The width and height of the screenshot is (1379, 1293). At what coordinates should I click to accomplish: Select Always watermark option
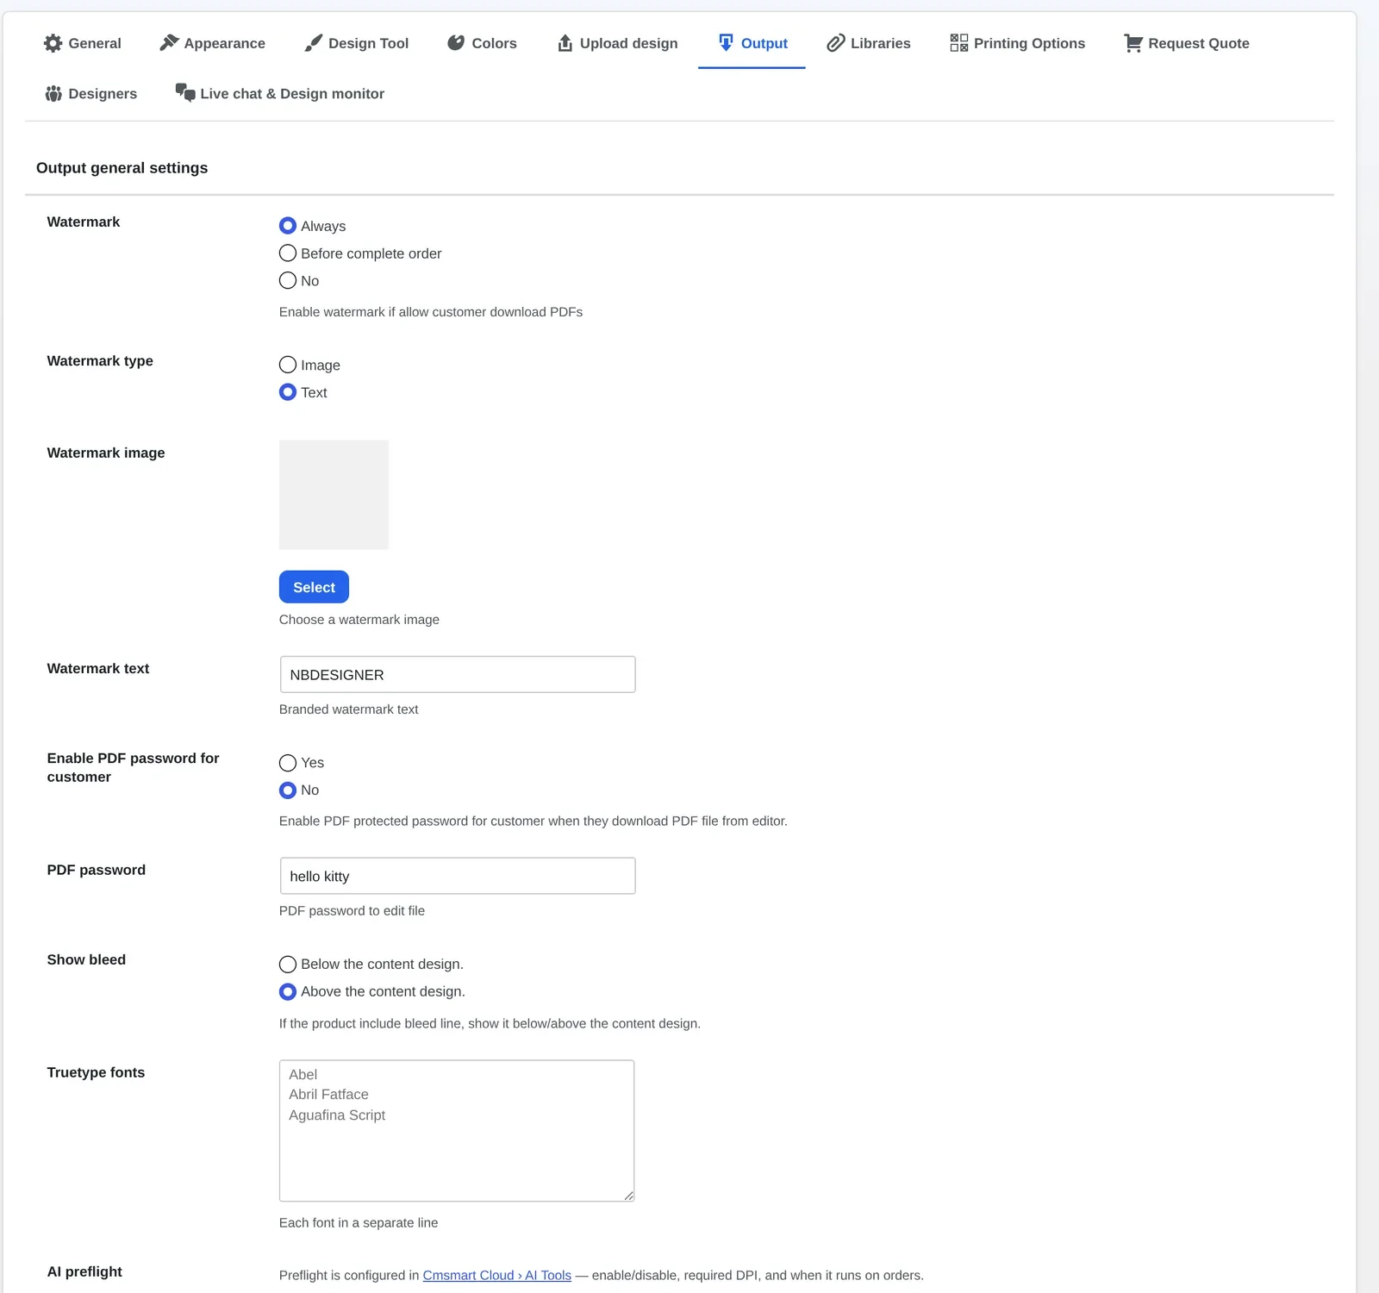(x=288, y=226)
